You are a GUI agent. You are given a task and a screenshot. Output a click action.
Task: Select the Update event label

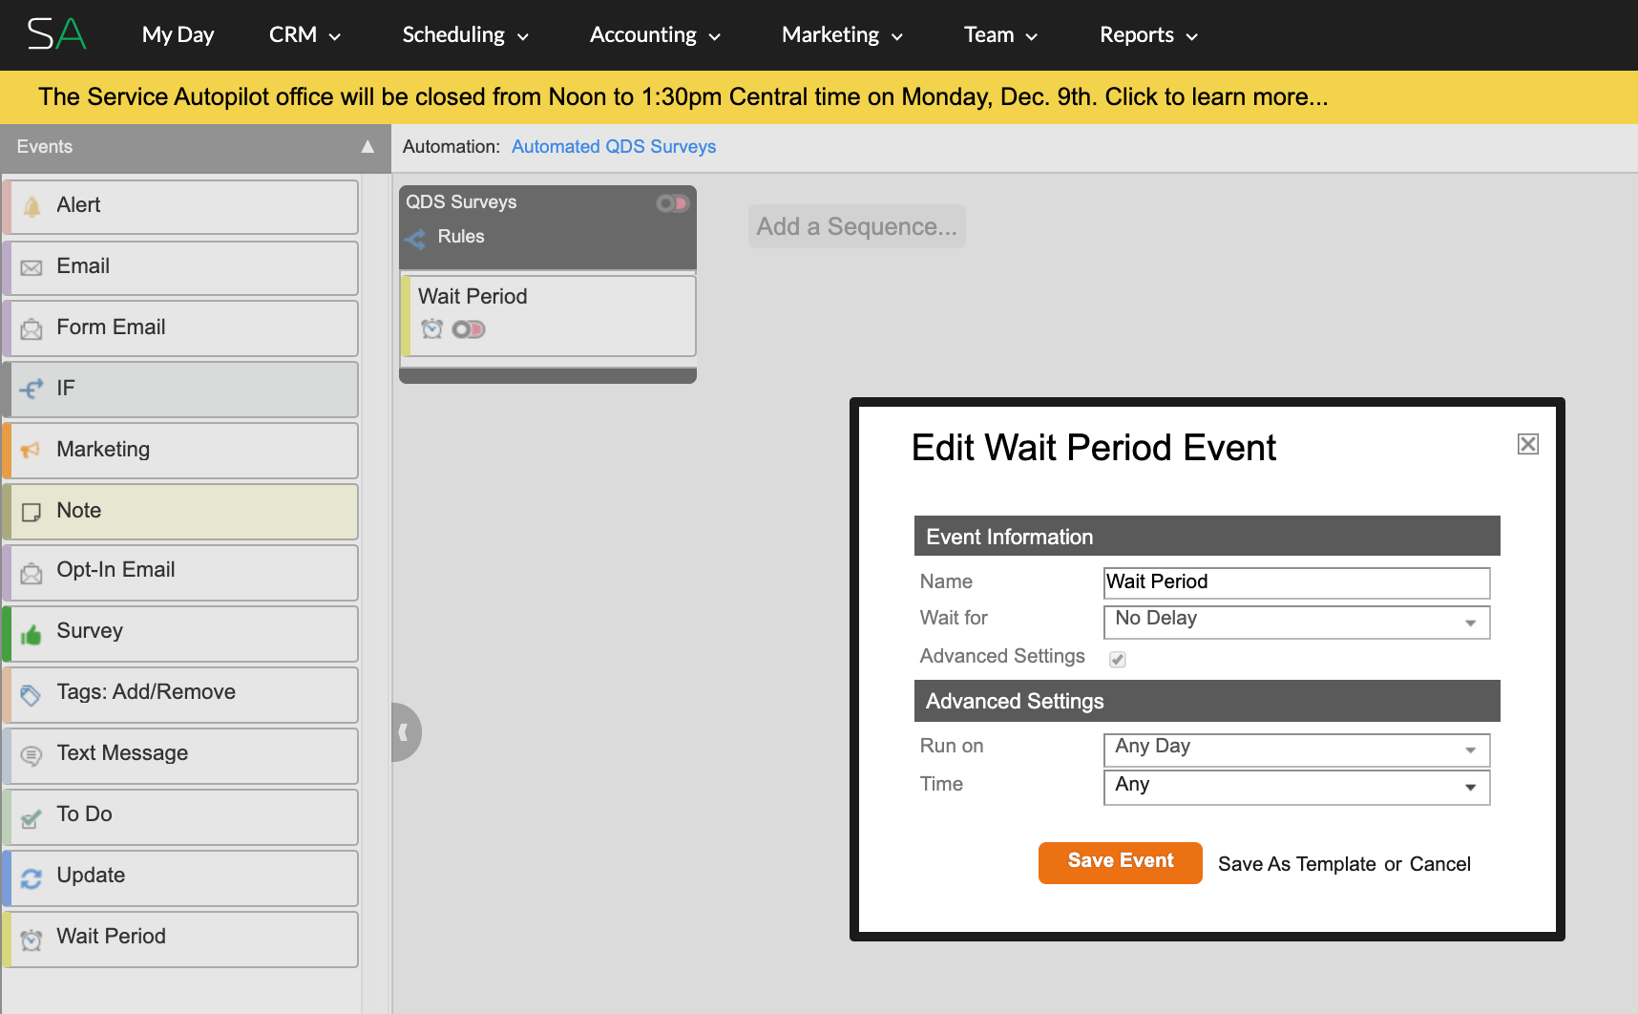tap(91, 876)
